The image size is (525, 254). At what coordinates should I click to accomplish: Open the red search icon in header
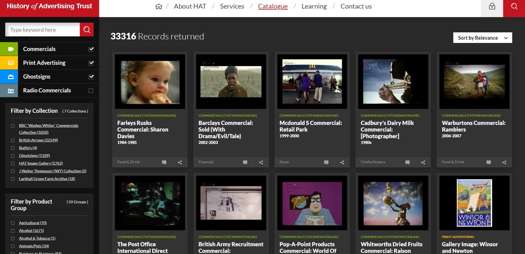click(x=514, y=7)
